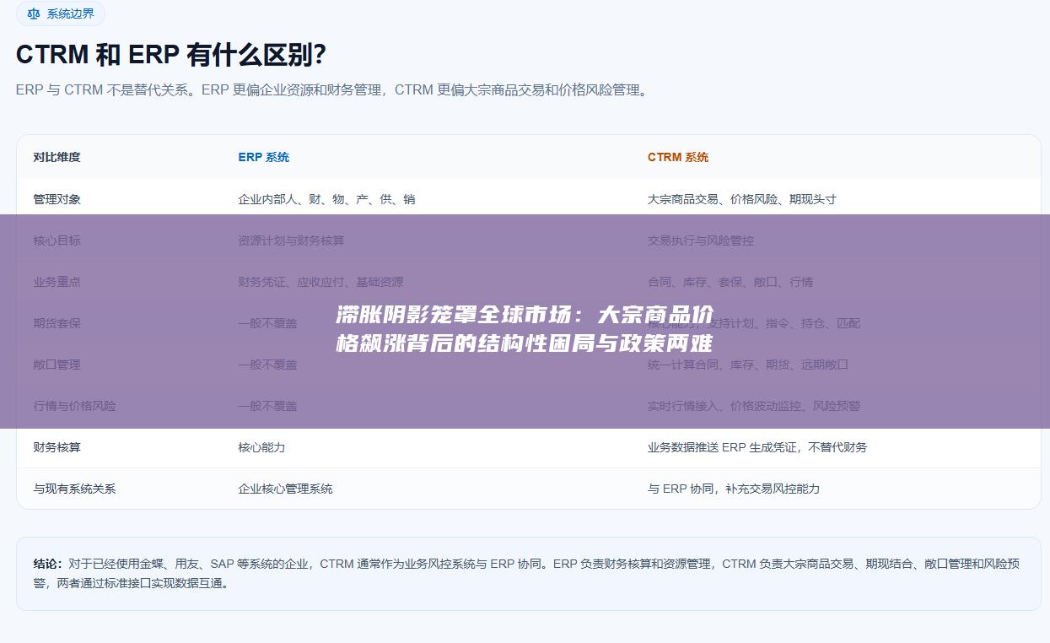The width and height of the screenshot is (1050, 643).
Task: Click the 业务重点 row label
Action: pyautogui.click(x=57, y=282)
